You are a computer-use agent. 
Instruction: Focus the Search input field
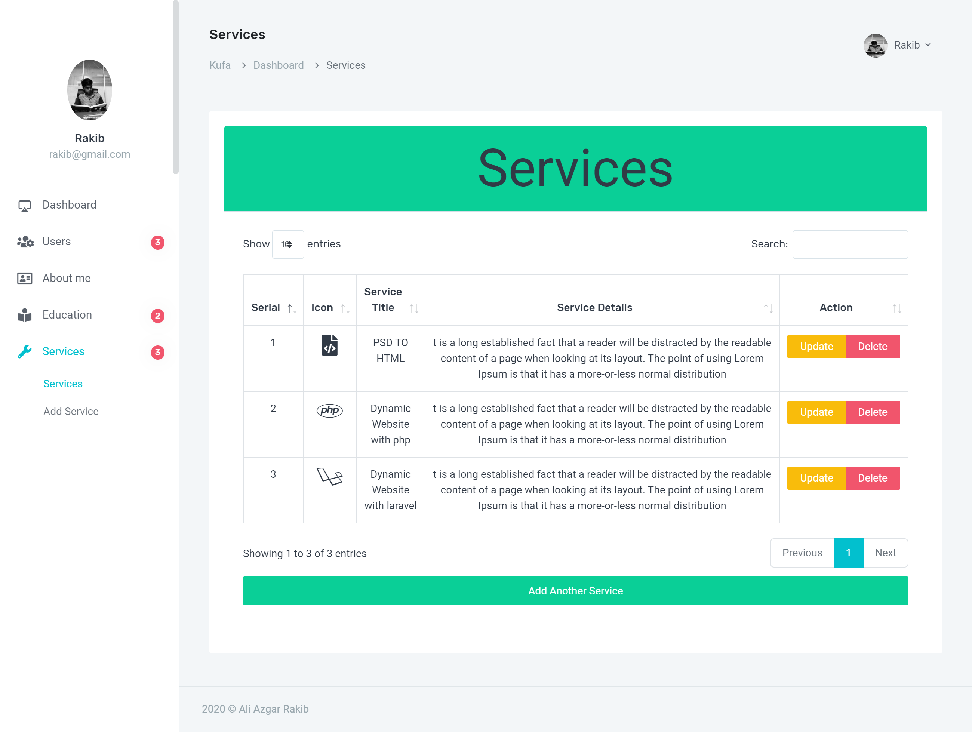849,244
